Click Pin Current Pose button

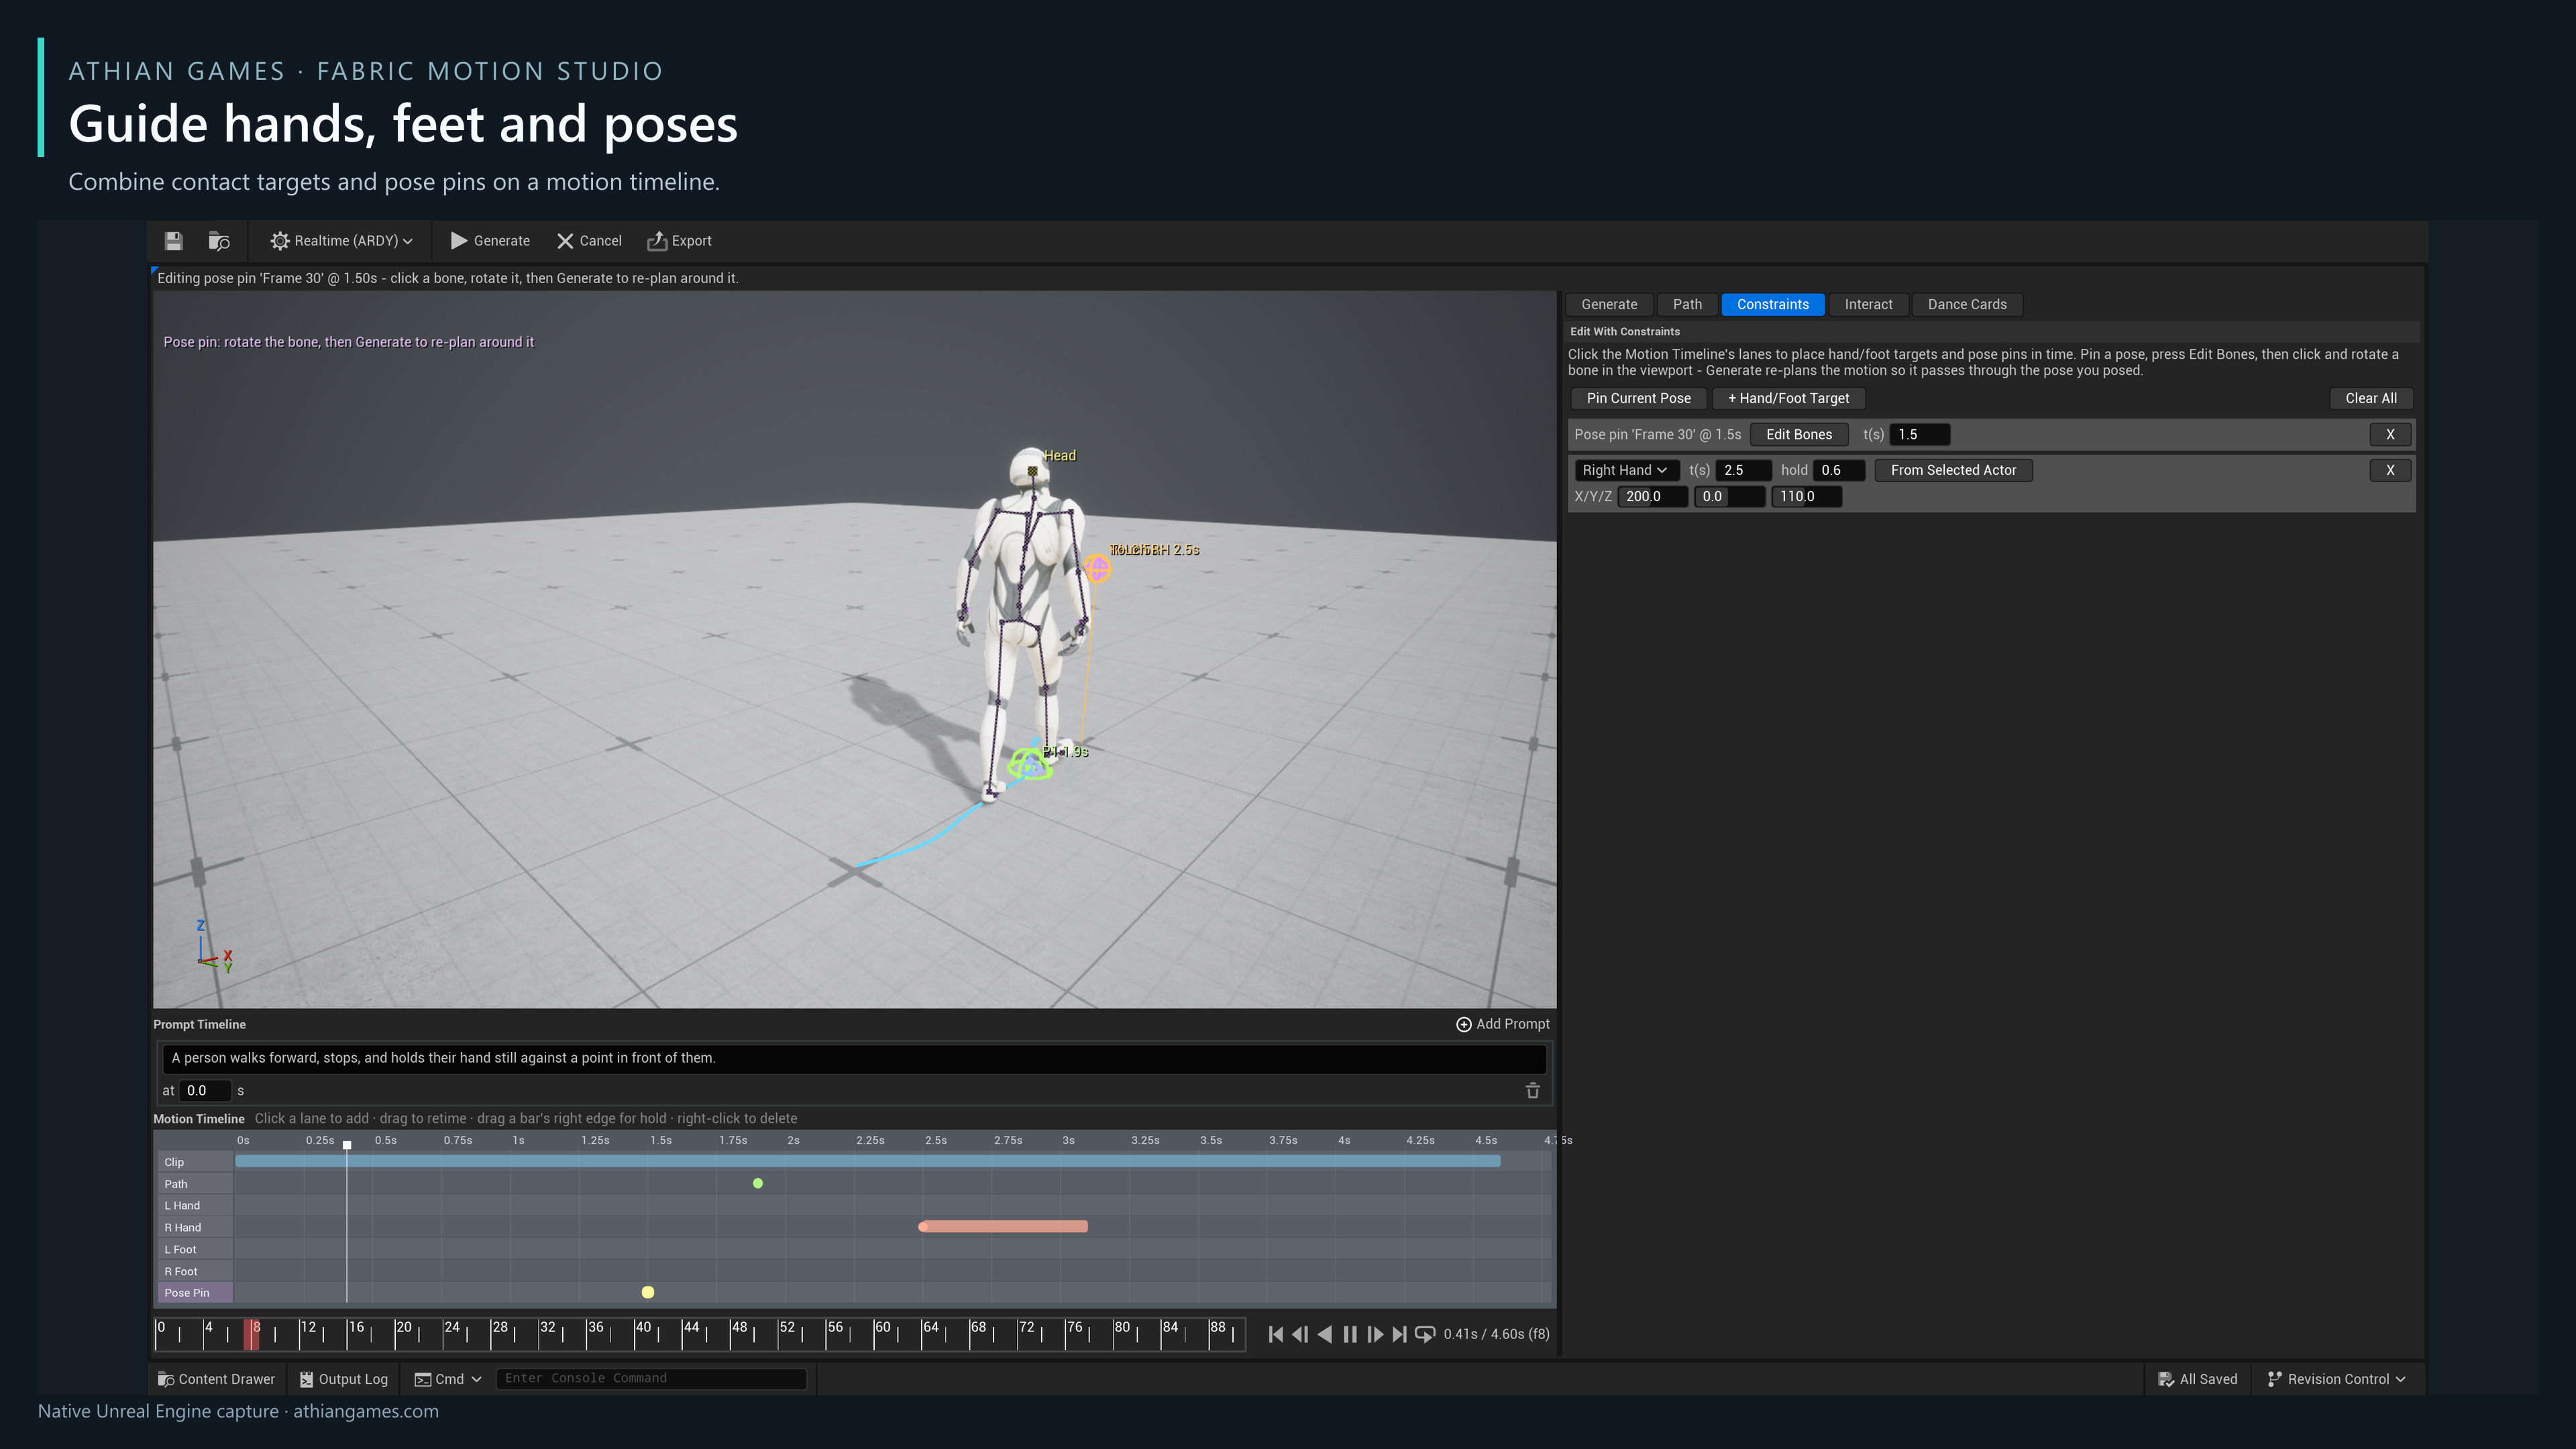tap(1638, 398)
